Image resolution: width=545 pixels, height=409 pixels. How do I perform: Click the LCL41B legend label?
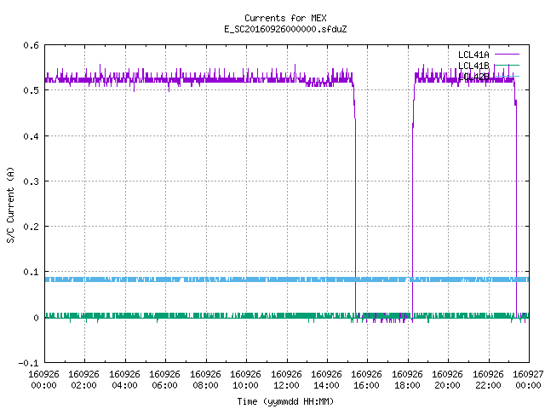(473, 66)
